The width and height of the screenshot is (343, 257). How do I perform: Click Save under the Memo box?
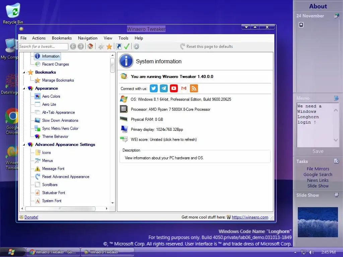(318, 151)
